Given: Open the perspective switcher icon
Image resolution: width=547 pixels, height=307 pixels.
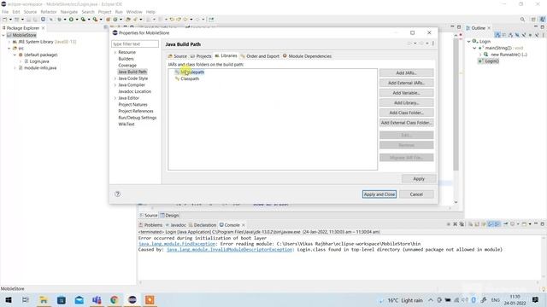Looking at the screenshot, I should (533, 20).
